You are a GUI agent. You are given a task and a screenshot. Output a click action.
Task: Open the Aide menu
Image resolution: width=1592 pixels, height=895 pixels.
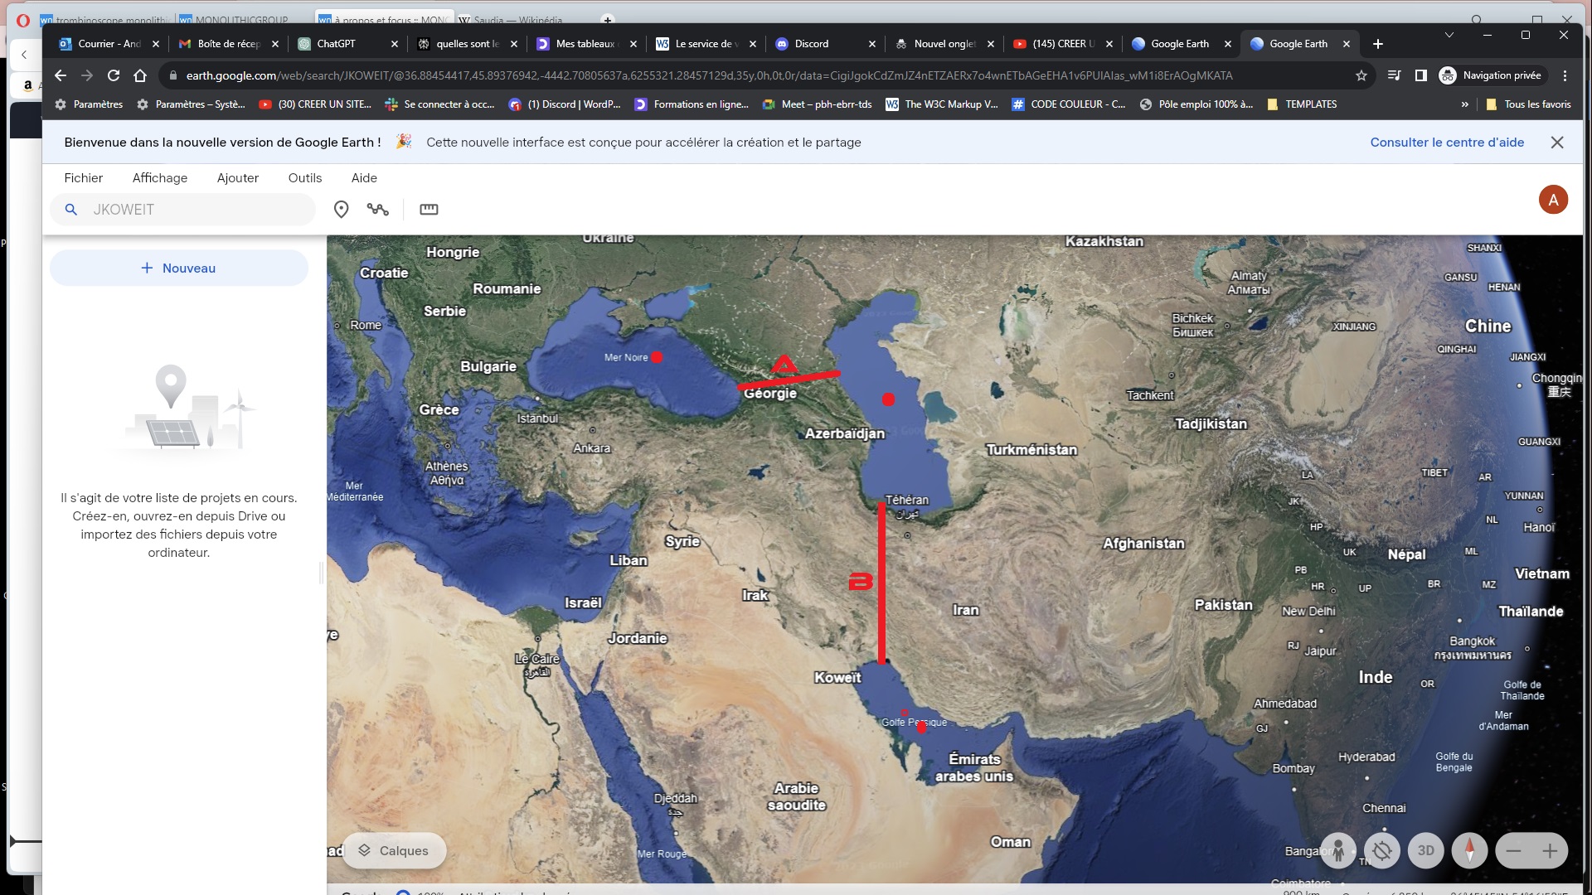(x=364, y=178)
